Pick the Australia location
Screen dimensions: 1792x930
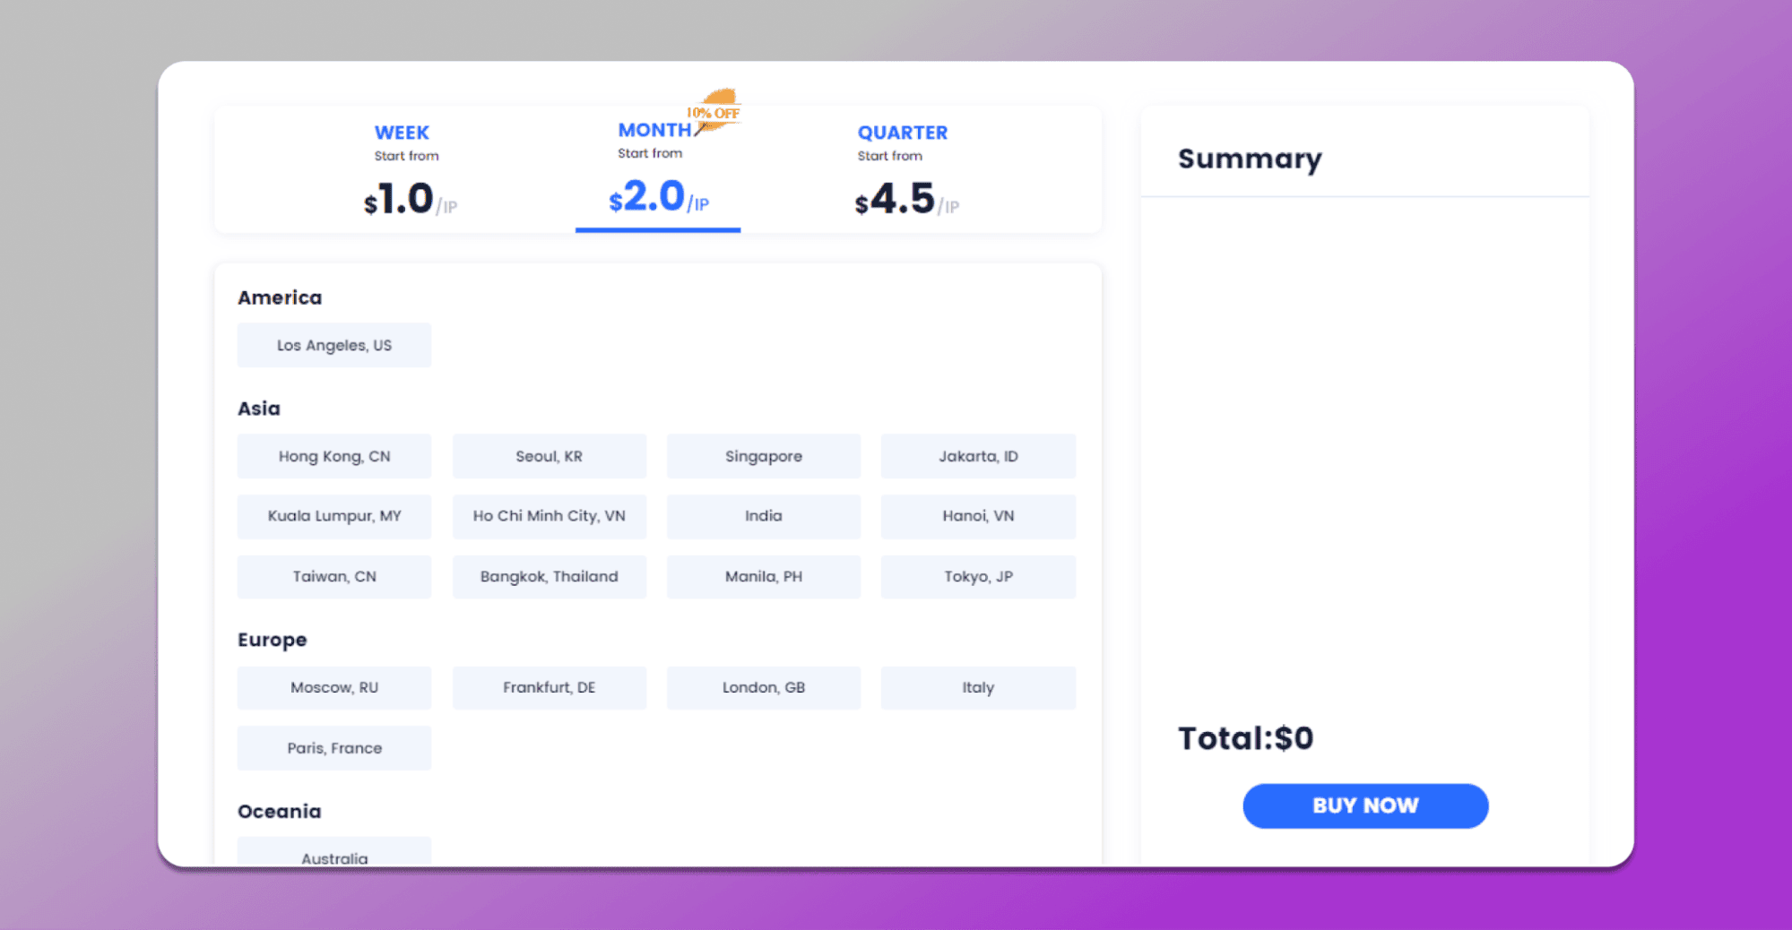coord(334,852)
